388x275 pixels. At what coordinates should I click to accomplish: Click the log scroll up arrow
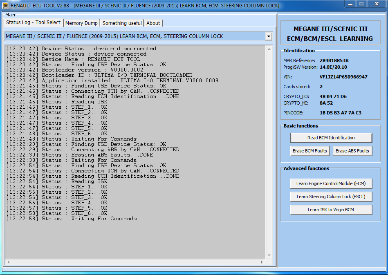[x=269, y=49]
